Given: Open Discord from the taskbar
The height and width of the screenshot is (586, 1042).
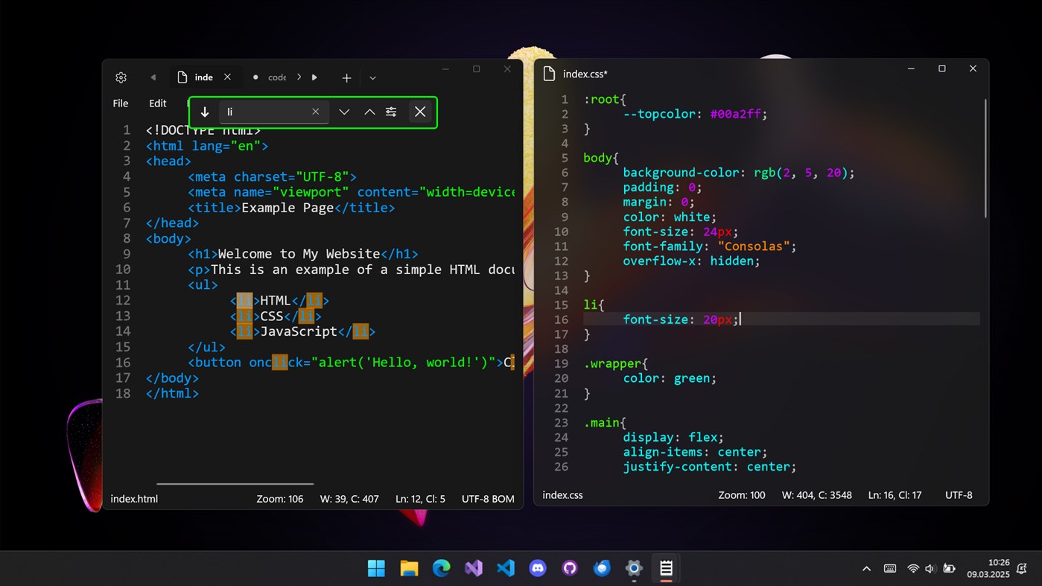Looking at the screenshot, I should pyautogui.click(x=538, y=569).
